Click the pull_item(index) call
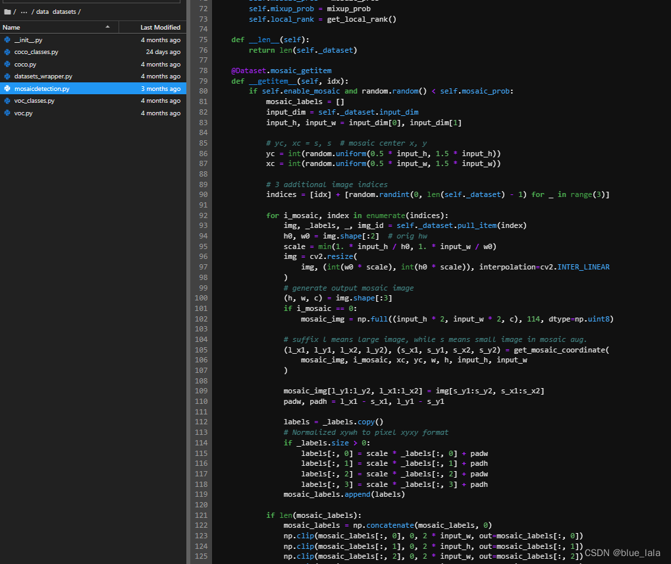This screenshot has width=671, height=564. point(492,226)
